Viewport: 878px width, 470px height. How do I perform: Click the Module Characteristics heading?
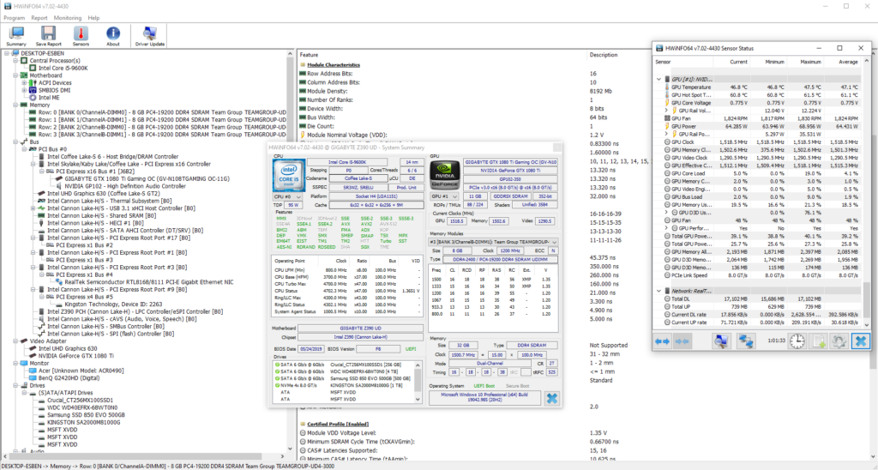[x=334, y=65]
